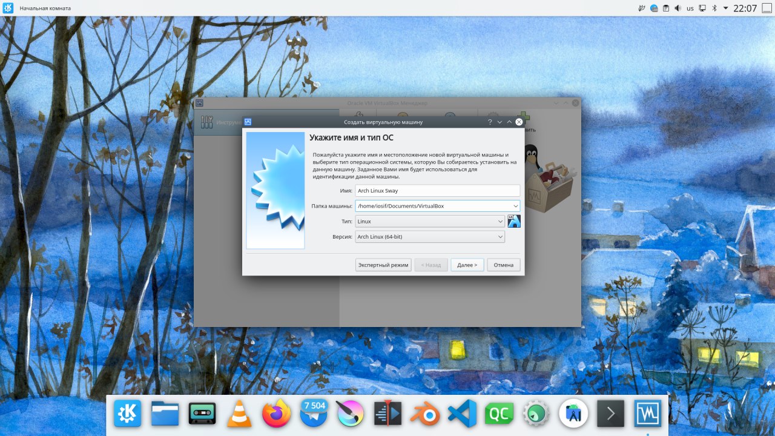Click the Начальная комната activity label

pyautogui.click(x=45, y=8)
